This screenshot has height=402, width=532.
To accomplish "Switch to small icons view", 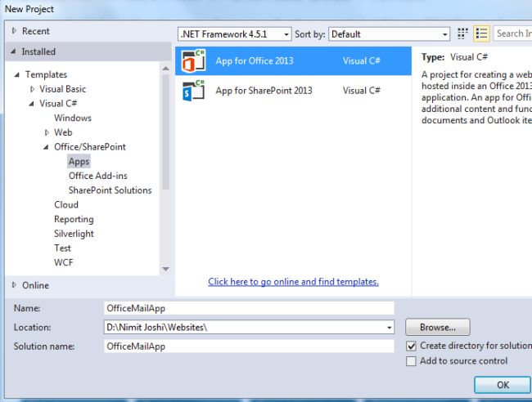I will point(462,33).
